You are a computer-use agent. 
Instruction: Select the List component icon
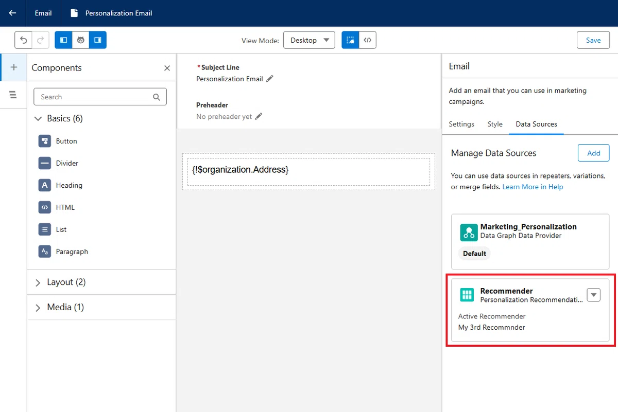45,229
